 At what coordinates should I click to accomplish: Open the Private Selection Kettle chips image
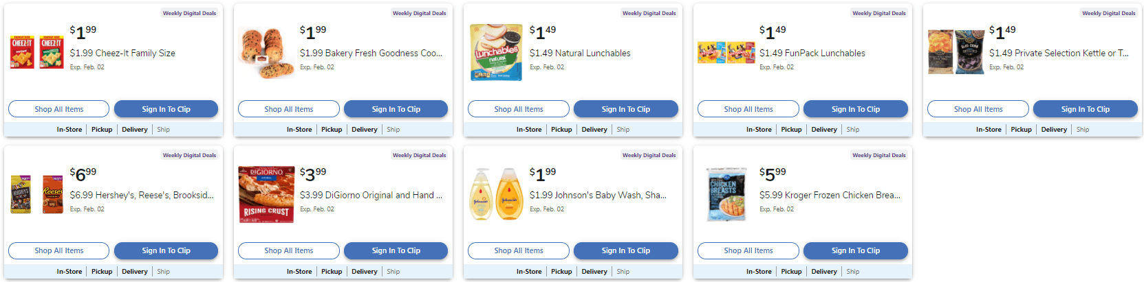[956, 52]
